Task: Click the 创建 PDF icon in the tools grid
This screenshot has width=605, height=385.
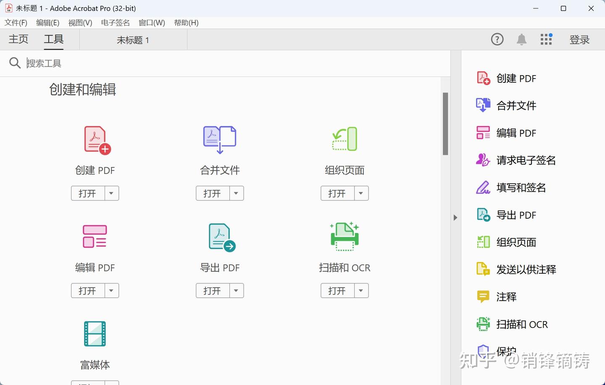Action: pos(97,140)
